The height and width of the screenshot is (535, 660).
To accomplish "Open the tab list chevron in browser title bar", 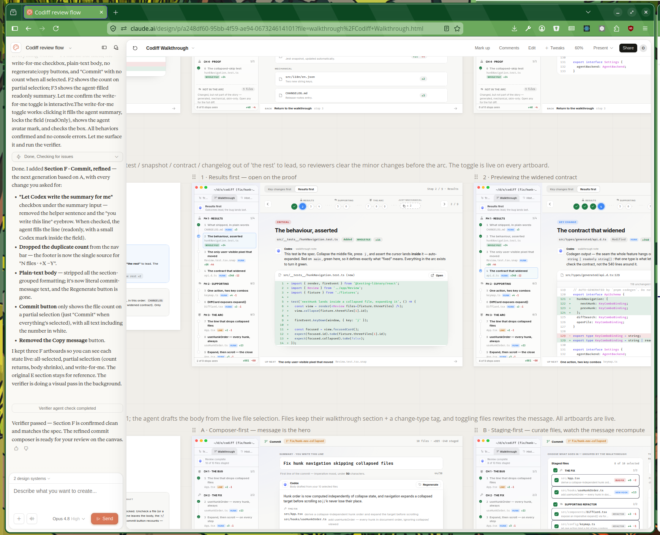I will click(x=588, y=12).
